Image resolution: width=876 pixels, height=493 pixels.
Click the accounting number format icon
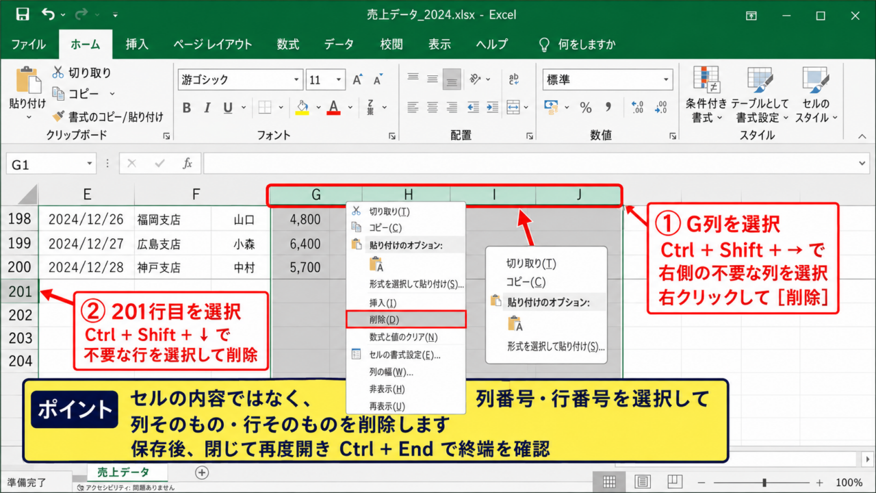coord(551,108)
